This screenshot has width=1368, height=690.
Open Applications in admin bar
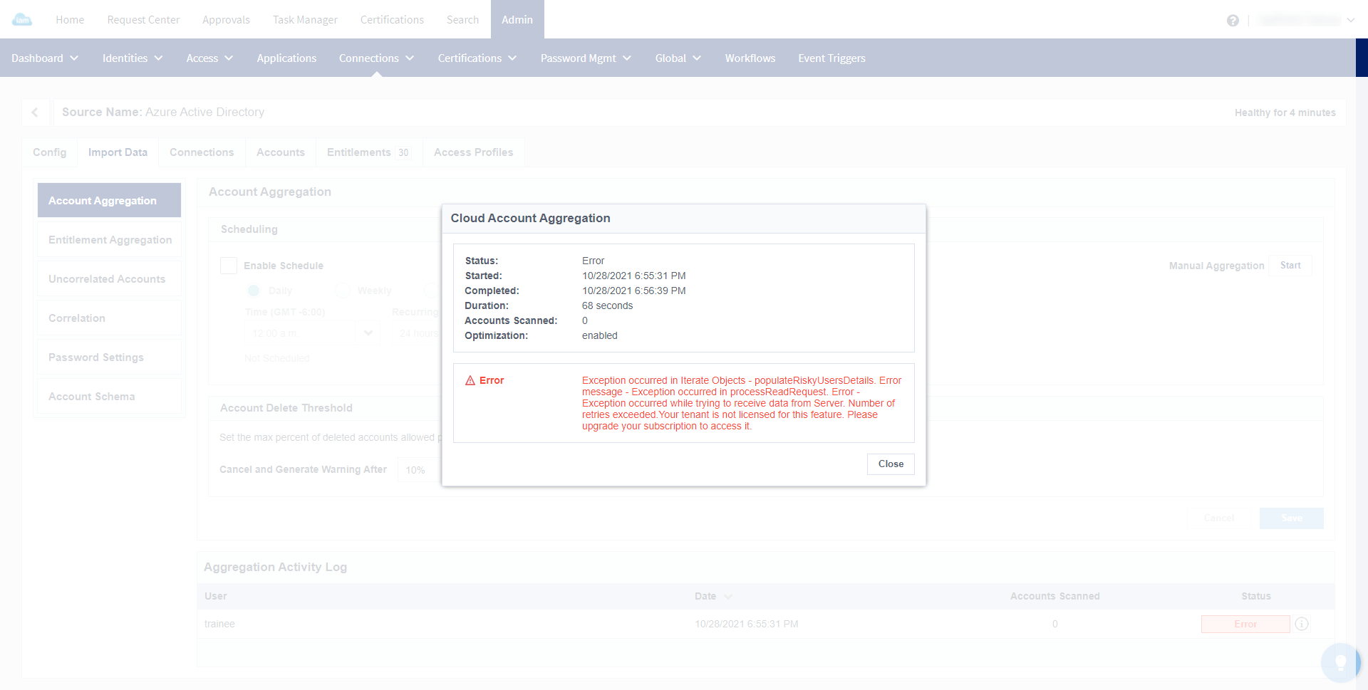pyautogui.click(x=286, y=58)
